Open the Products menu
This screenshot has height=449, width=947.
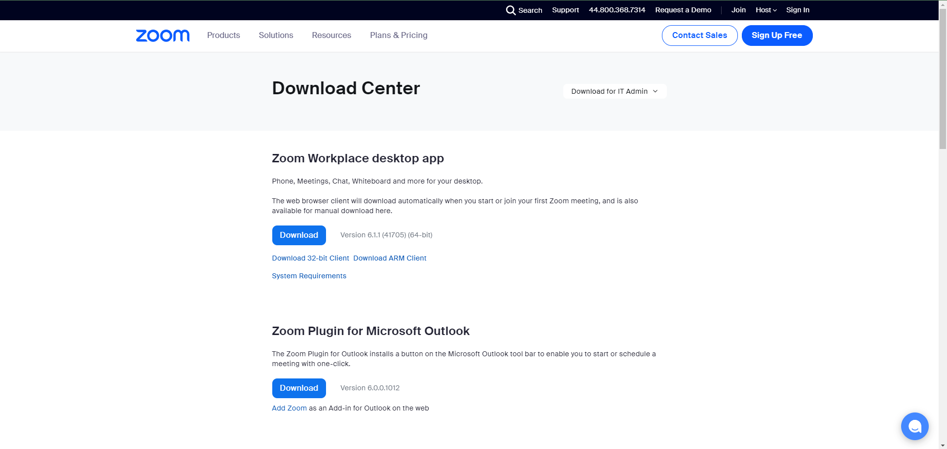click(223, 36)
